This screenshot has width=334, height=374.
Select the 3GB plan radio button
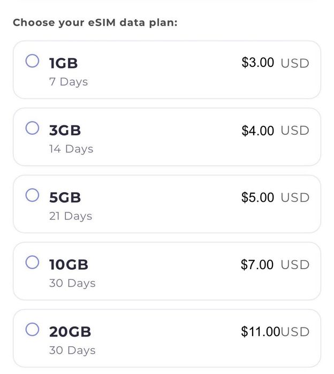click(x=32, y=128)
